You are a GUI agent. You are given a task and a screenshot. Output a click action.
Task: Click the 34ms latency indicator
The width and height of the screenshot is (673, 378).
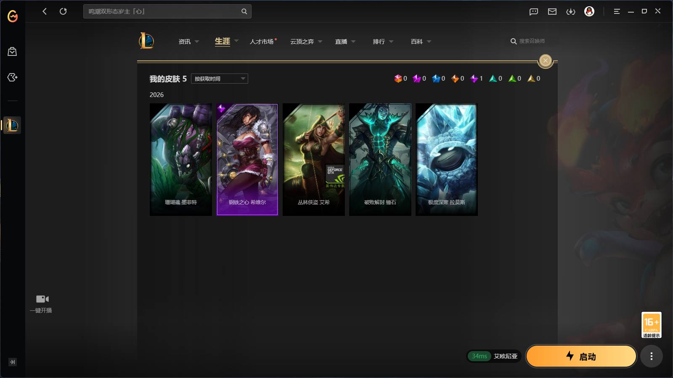[479, 356]
